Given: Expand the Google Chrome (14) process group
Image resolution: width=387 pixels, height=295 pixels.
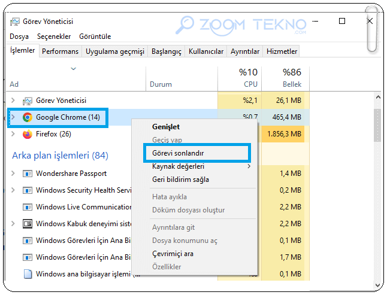Looking at the screenshot, I should tap(13, 117).
